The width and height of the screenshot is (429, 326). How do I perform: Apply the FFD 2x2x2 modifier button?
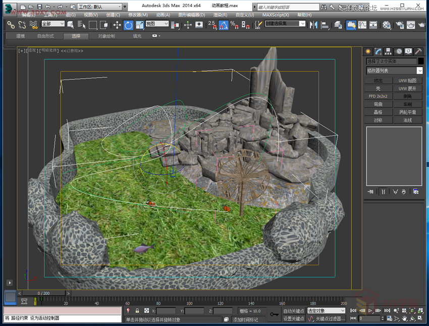[379, 96]
